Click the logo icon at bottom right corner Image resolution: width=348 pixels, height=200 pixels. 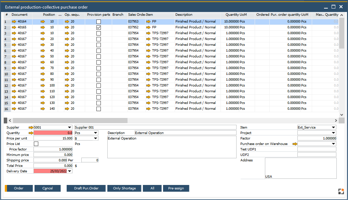pos(341,191)
